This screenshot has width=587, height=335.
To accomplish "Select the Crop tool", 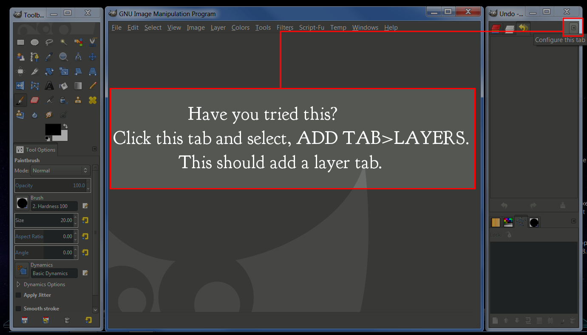I will point(35,71).
